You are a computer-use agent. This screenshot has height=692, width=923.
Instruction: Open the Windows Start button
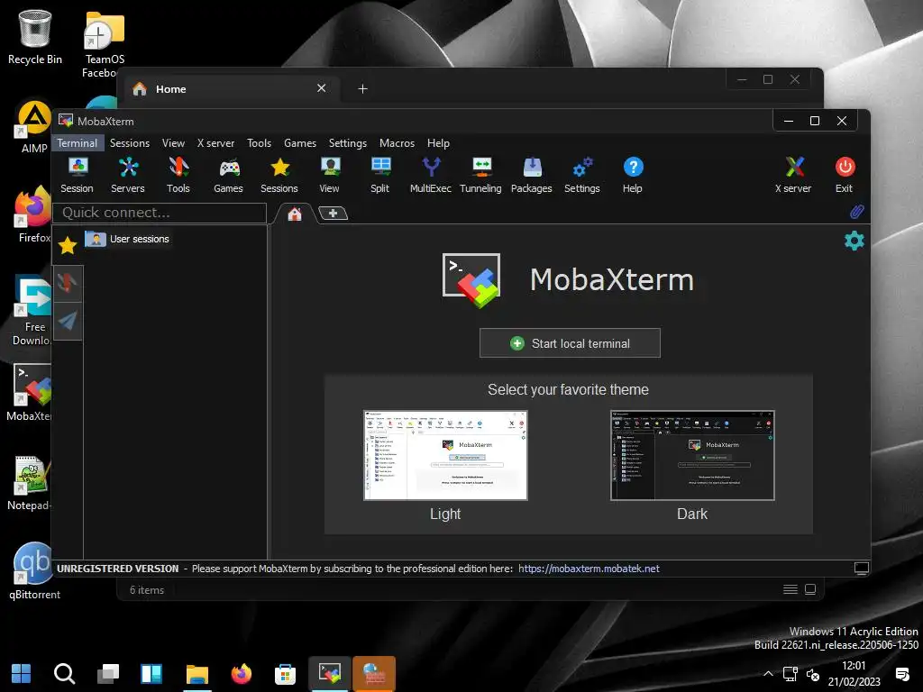click(x=22, y=674)
